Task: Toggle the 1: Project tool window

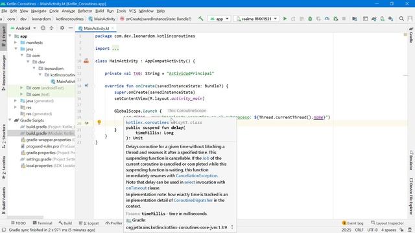Action: (x=3, y=38)
